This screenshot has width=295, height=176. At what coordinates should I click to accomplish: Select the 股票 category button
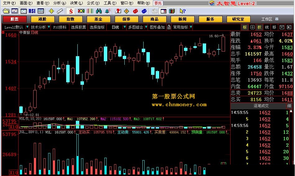(15, 19)
